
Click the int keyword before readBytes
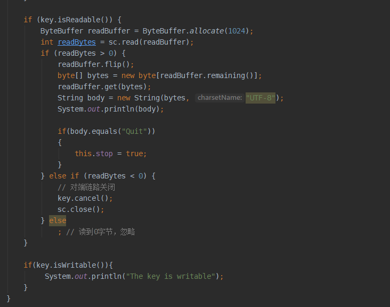pyautogui.click(x=47, y=42)
